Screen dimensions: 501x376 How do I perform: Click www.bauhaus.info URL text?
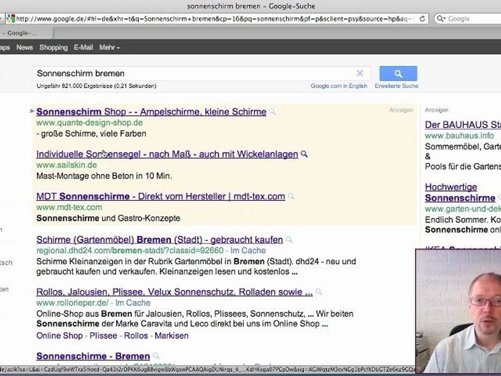tap(459, 136)
